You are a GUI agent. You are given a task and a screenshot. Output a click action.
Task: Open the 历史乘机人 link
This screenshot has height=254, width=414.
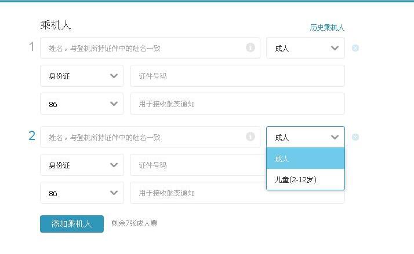(x=327, y=27)
